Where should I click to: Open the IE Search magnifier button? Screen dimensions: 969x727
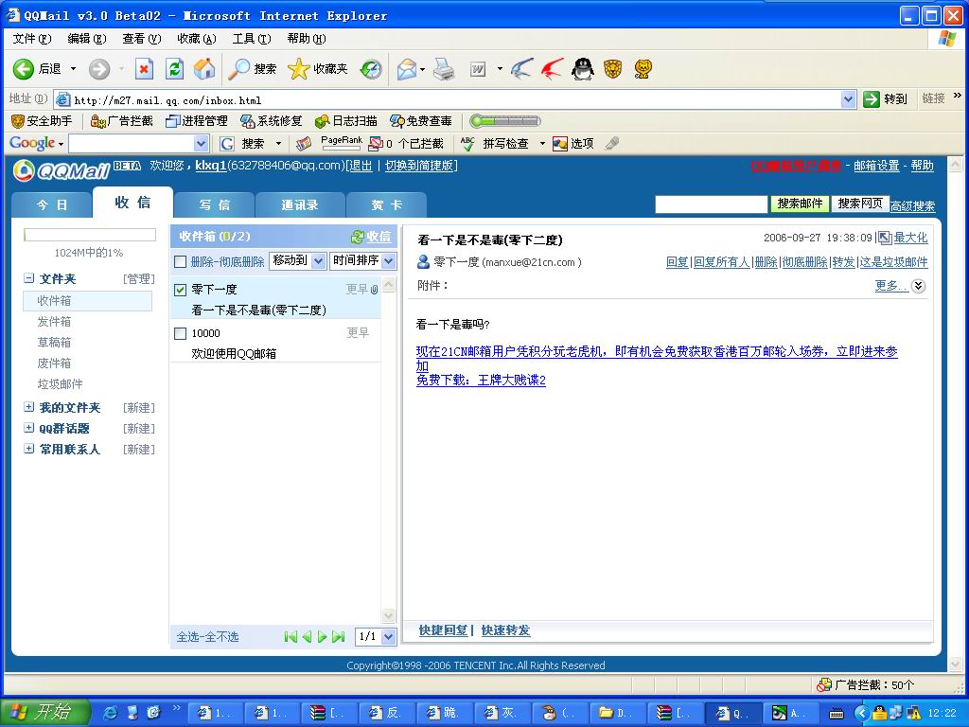(252, 68)
